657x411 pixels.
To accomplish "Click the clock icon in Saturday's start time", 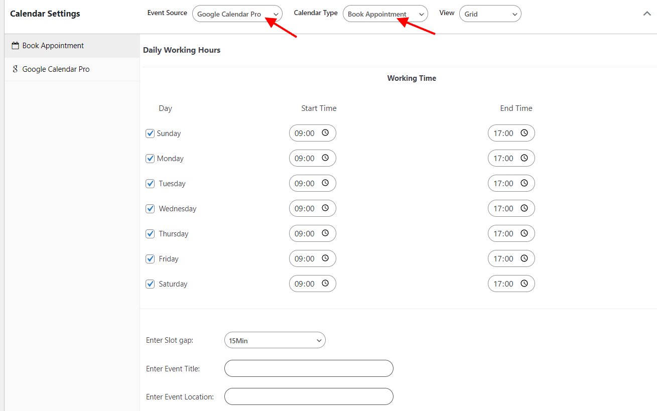I will pos(325,284).
